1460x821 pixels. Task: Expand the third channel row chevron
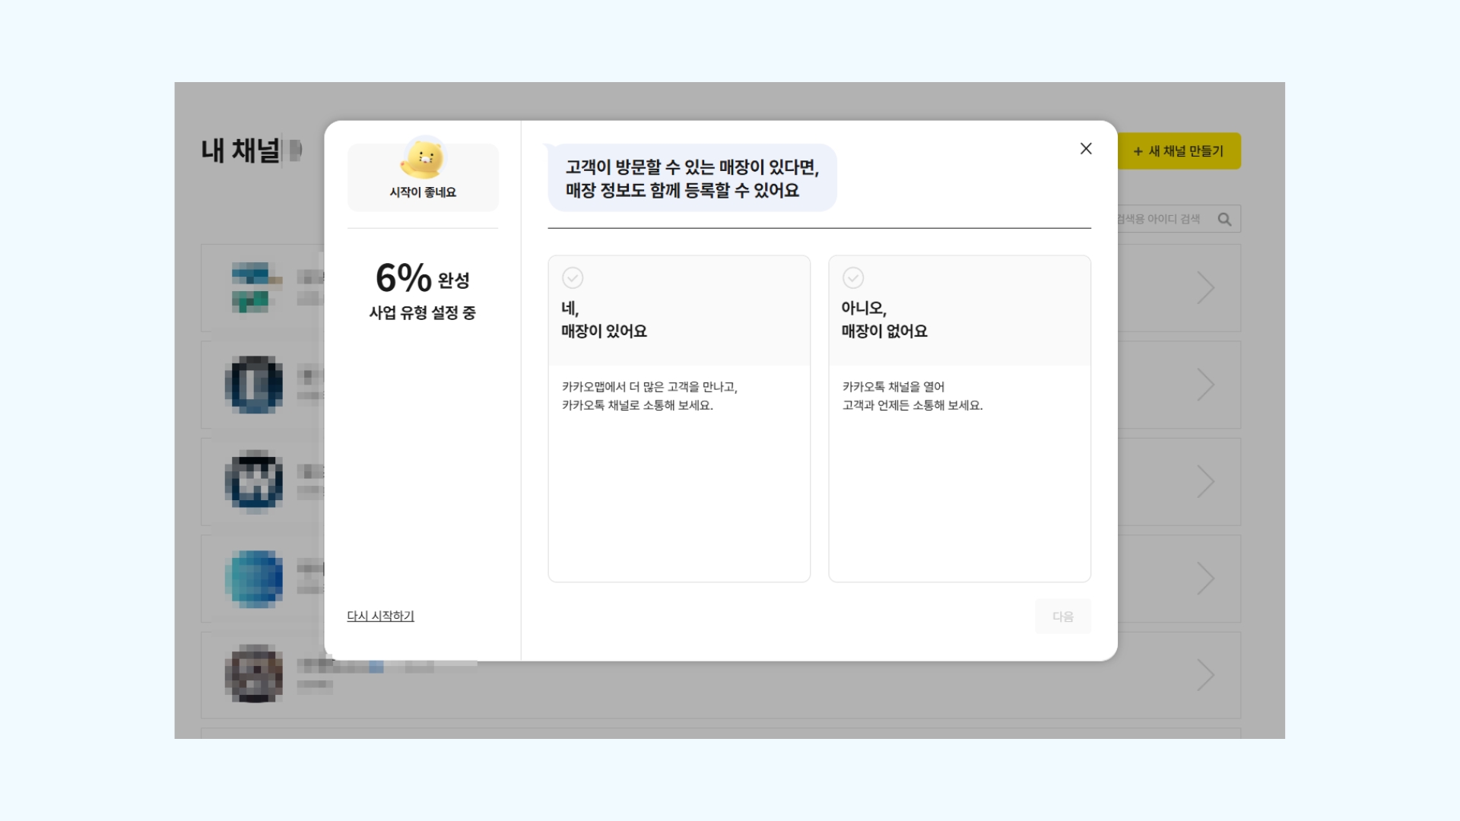(x=1205, y=482)
